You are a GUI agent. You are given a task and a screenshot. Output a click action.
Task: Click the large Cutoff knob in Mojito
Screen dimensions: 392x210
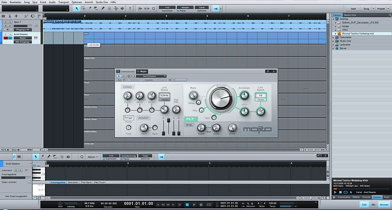pyautogui.click(x=221, y=98)
